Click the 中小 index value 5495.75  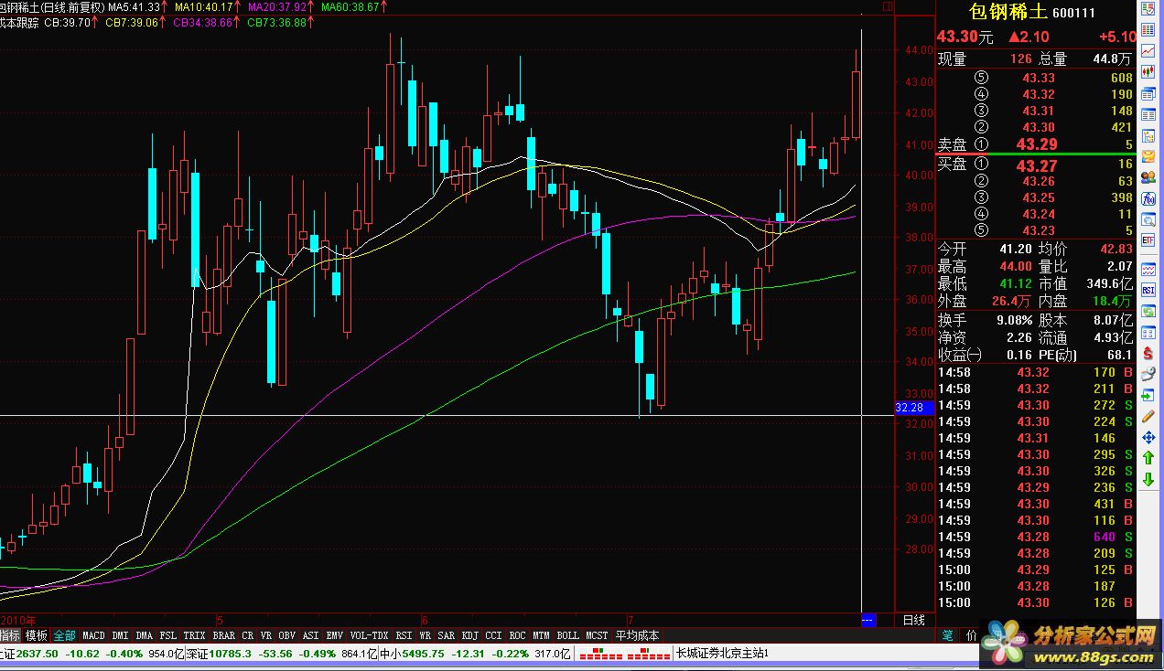[422, 654]
